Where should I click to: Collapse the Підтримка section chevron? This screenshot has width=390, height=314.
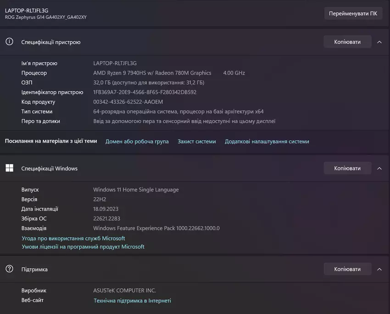(x=379, y=269)
